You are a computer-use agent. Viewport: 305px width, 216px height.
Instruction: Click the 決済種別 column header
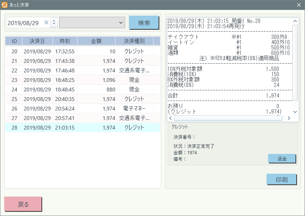(134, 41)
